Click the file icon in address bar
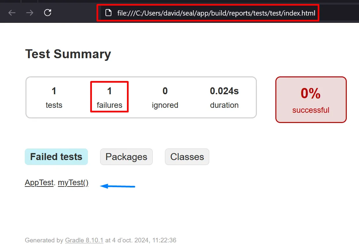359x248 pixels. click(x=108, y=13)
